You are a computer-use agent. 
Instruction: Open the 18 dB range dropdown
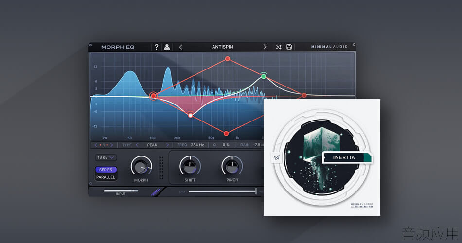(106, 157)
